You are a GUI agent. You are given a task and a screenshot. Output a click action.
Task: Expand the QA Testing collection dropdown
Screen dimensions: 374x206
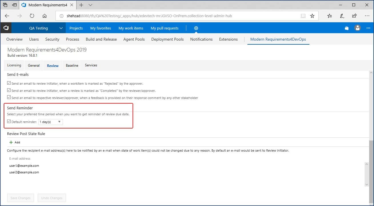point(61,28)
